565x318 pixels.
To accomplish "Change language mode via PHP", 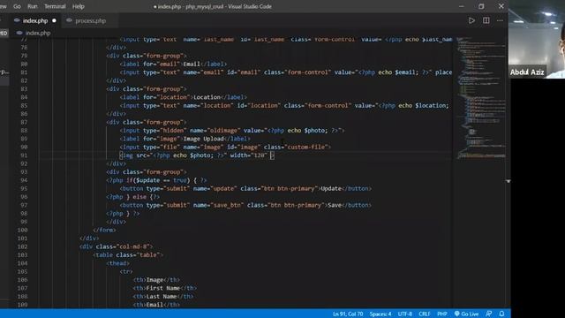I will [441, 314].
